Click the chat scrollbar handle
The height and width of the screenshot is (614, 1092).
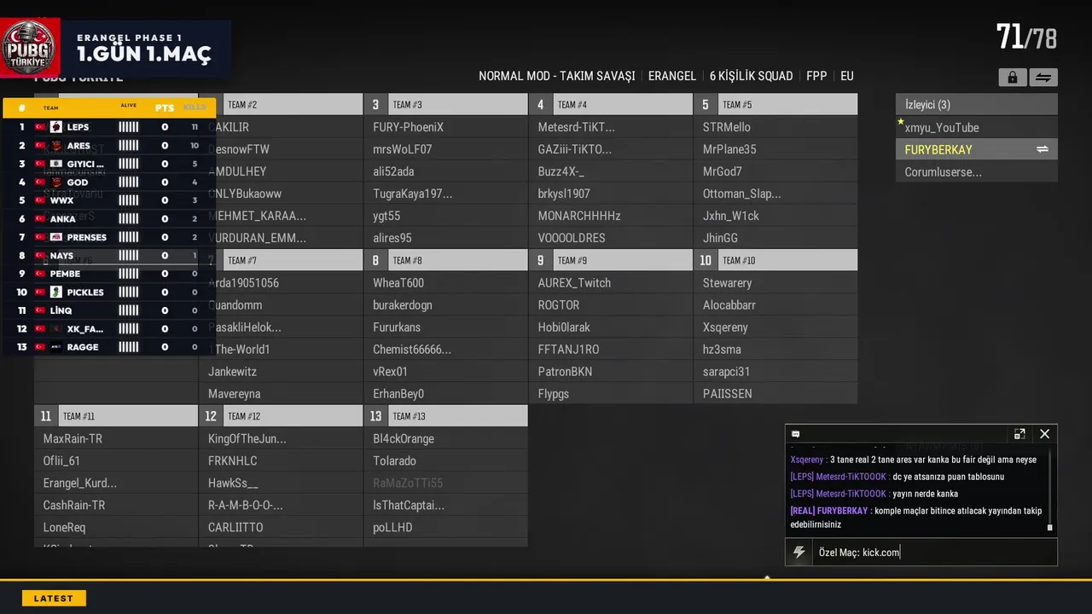pos(1049,528)
